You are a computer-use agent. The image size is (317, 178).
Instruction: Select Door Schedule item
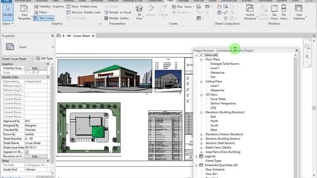tap(215, 170)
